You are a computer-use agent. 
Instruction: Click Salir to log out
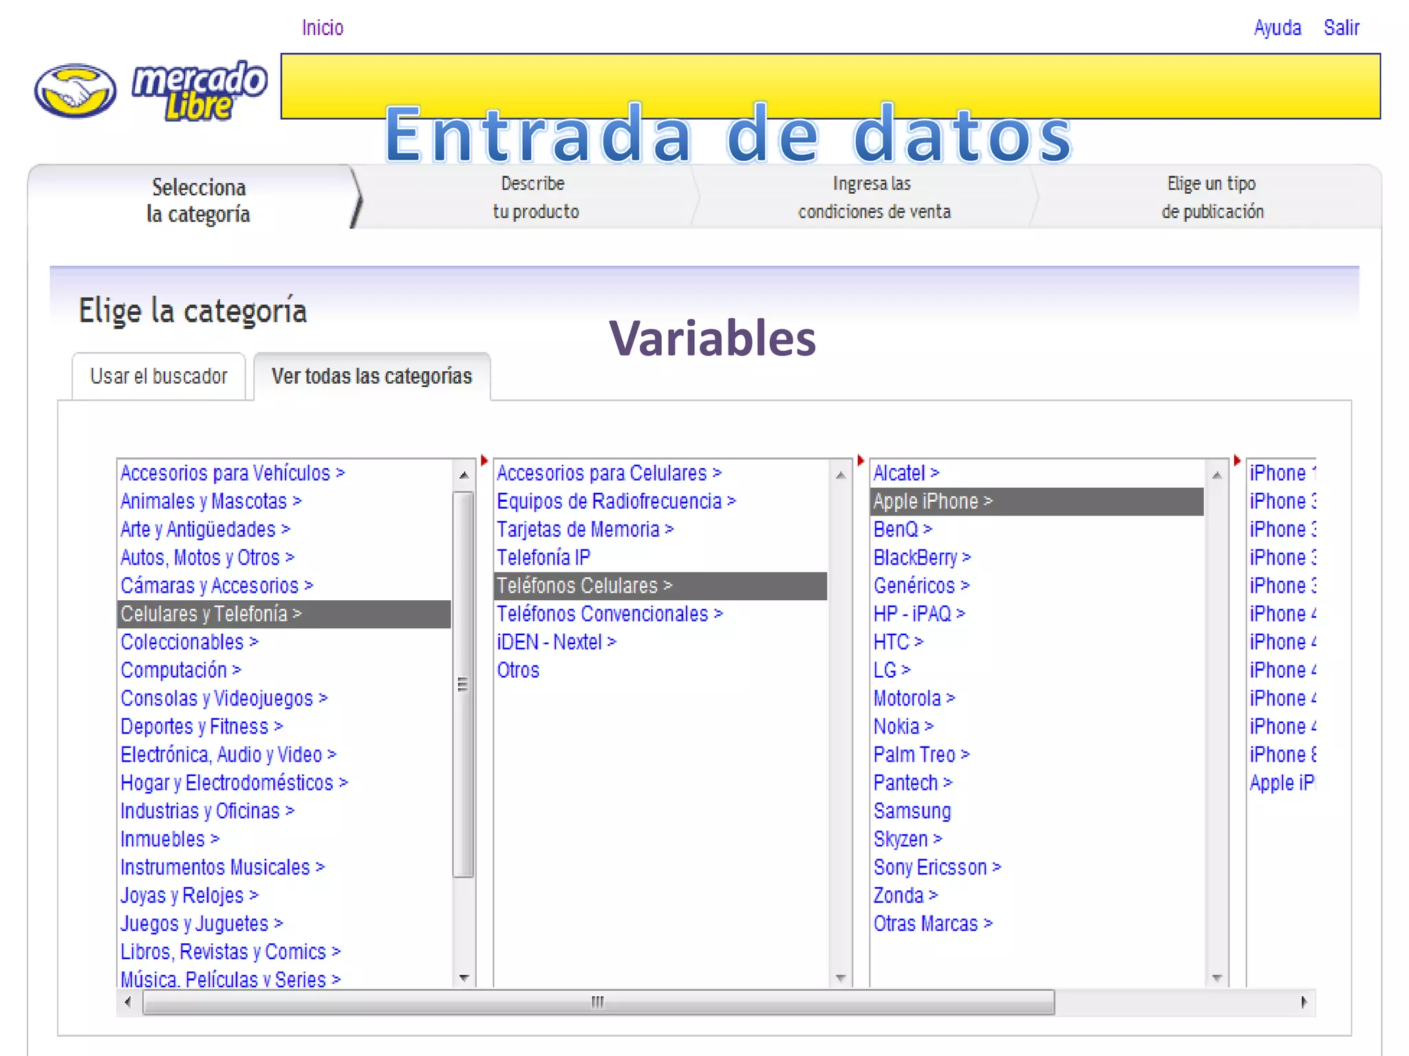coord(1342,27)
